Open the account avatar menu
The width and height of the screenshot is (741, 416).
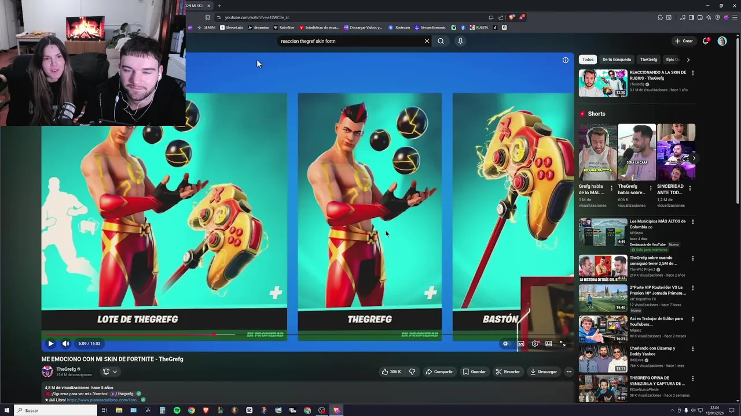tap(722, 41)
